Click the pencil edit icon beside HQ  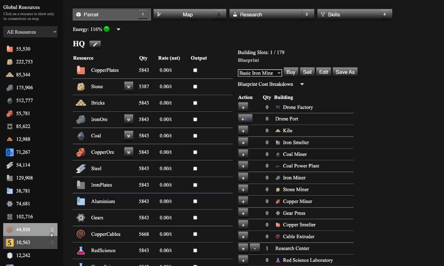[95, 44]
